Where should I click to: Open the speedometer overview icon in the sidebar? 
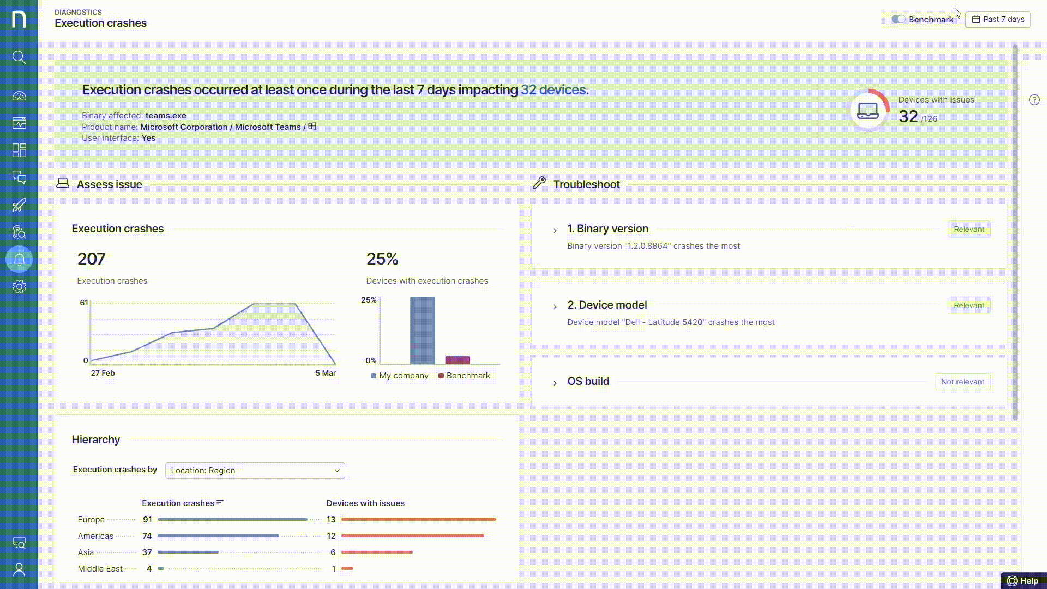click(x=19, y=96)
